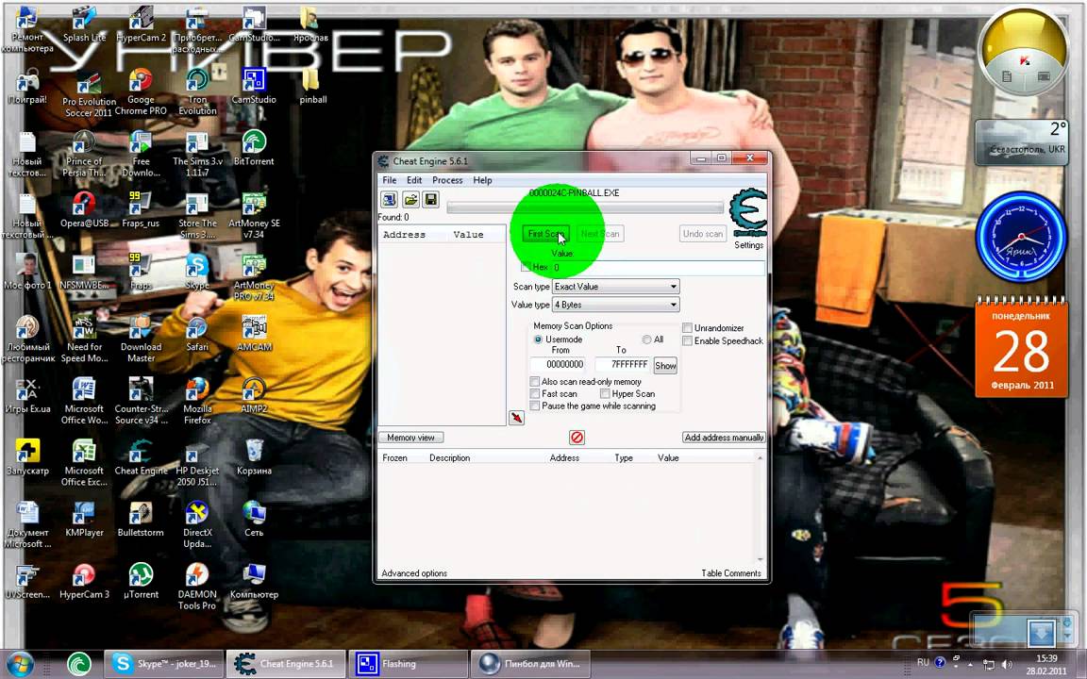Toggle the Hex checkbox
Image resolution: width=1087 pixels, height=679 pixels.
[527, 267]
